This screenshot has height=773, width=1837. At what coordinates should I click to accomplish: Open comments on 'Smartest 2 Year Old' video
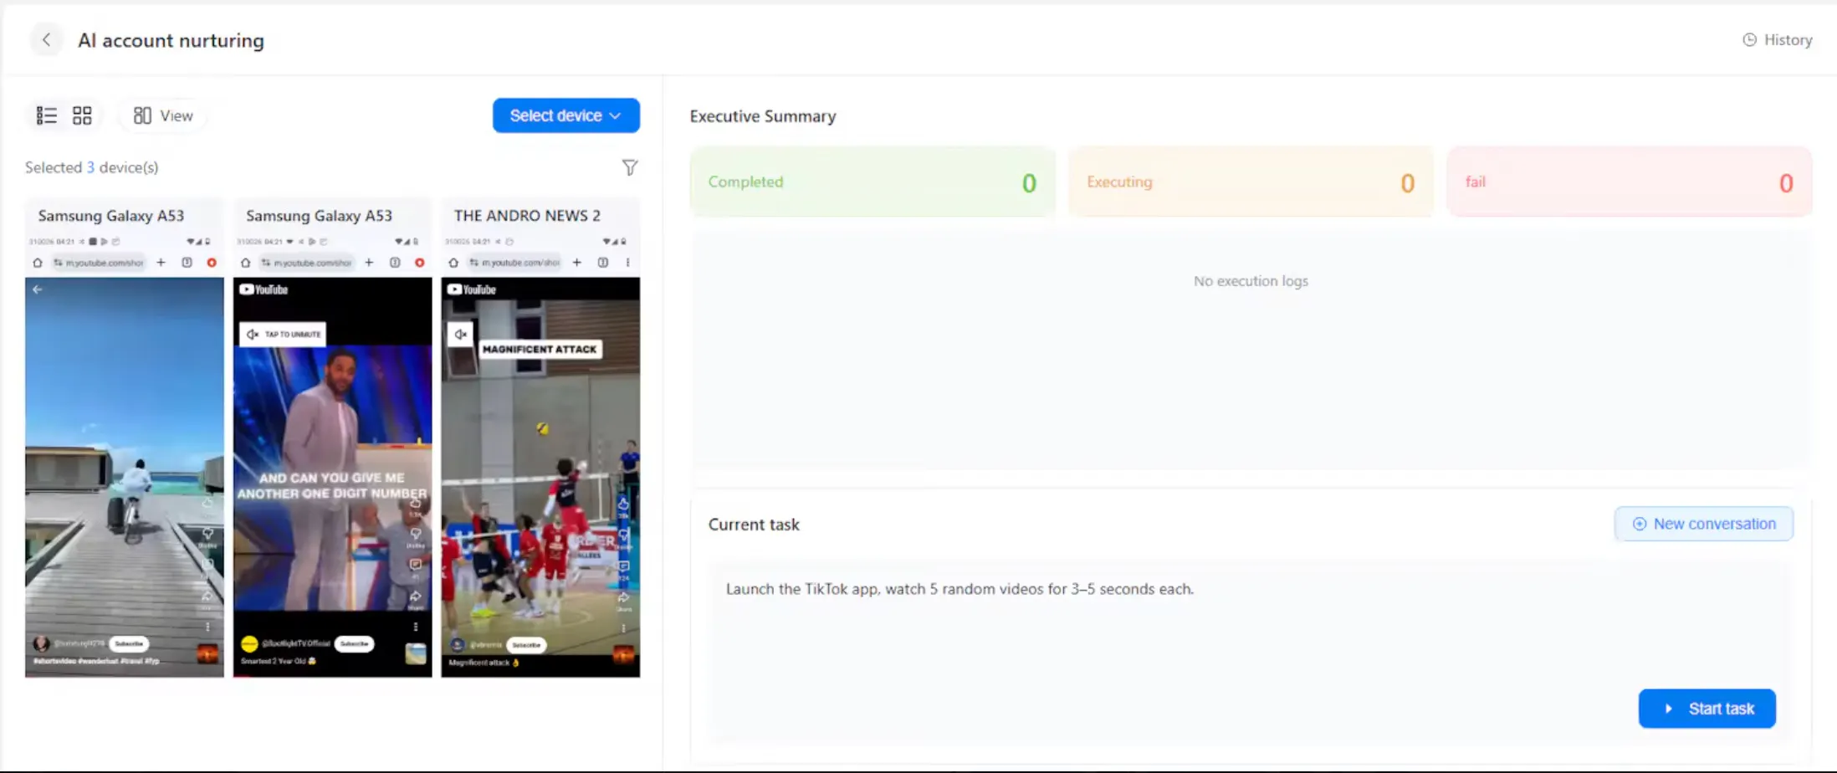coord(415,566)
